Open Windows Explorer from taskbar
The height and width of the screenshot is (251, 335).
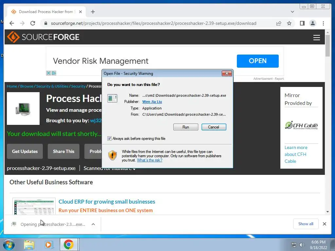coord(29,244)
